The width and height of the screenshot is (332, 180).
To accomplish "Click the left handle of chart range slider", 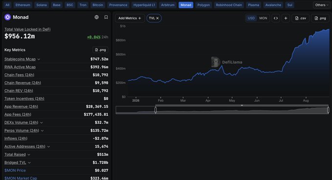I will tap(155, 110).
